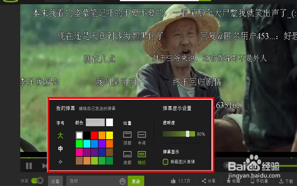Click danmaku comment 现在几点

point(99,59)
